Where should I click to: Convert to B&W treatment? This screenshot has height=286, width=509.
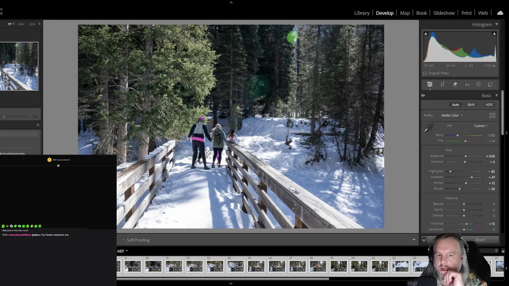471,104
